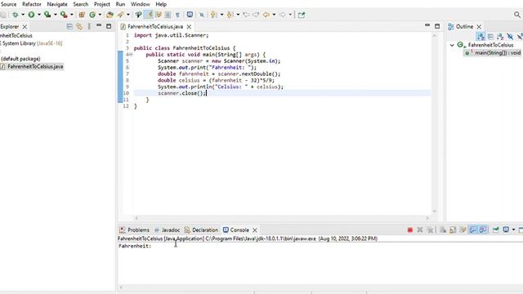
Task: Toggle Show Whitespace Characters pilcrow icon
Action: [x=177, y=15]
